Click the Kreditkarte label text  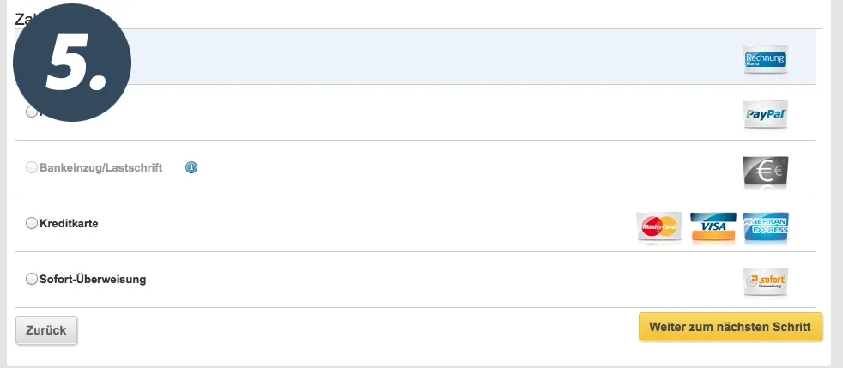coord(69,223)
